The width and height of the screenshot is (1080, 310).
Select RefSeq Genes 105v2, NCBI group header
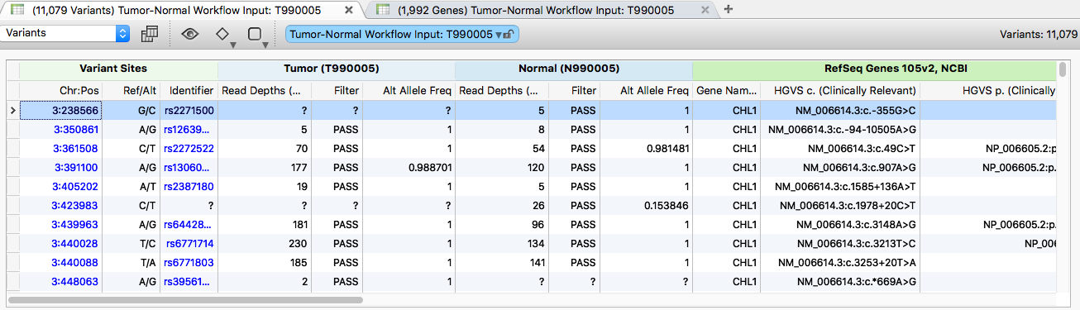(x=874, y=69)
